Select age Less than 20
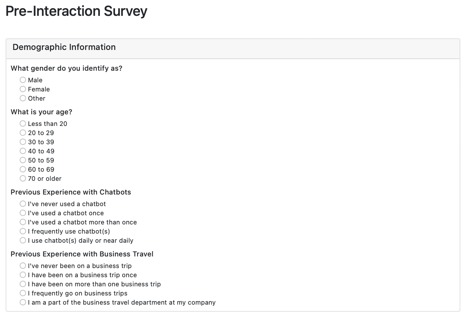Image resolution: width=467 pixels, height=318 pixels. 23,123
